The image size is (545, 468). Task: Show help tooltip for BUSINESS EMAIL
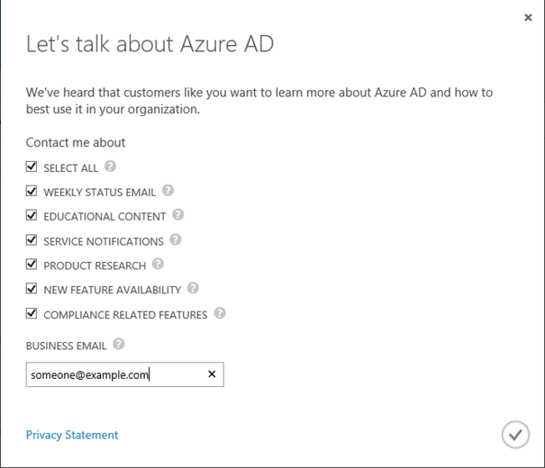(x=119, y=344)
